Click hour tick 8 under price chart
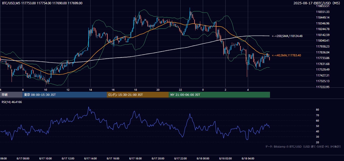 23,90
